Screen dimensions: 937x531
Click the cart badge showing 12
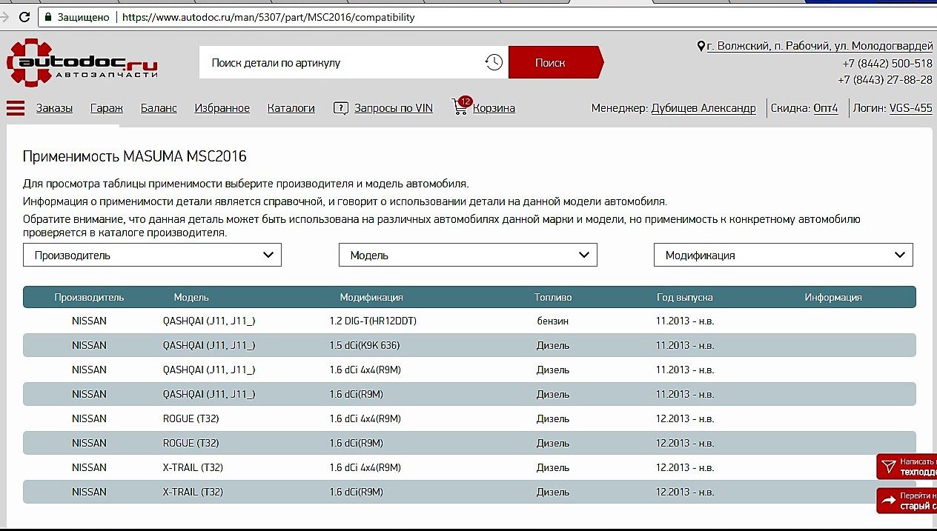(466, 101)
